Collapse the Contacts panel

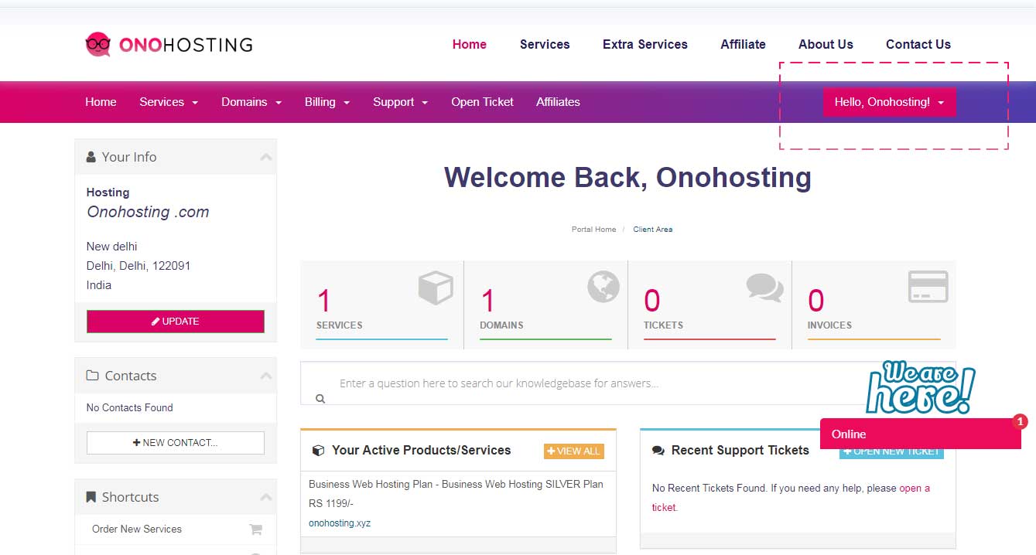(x=265, y=376)
